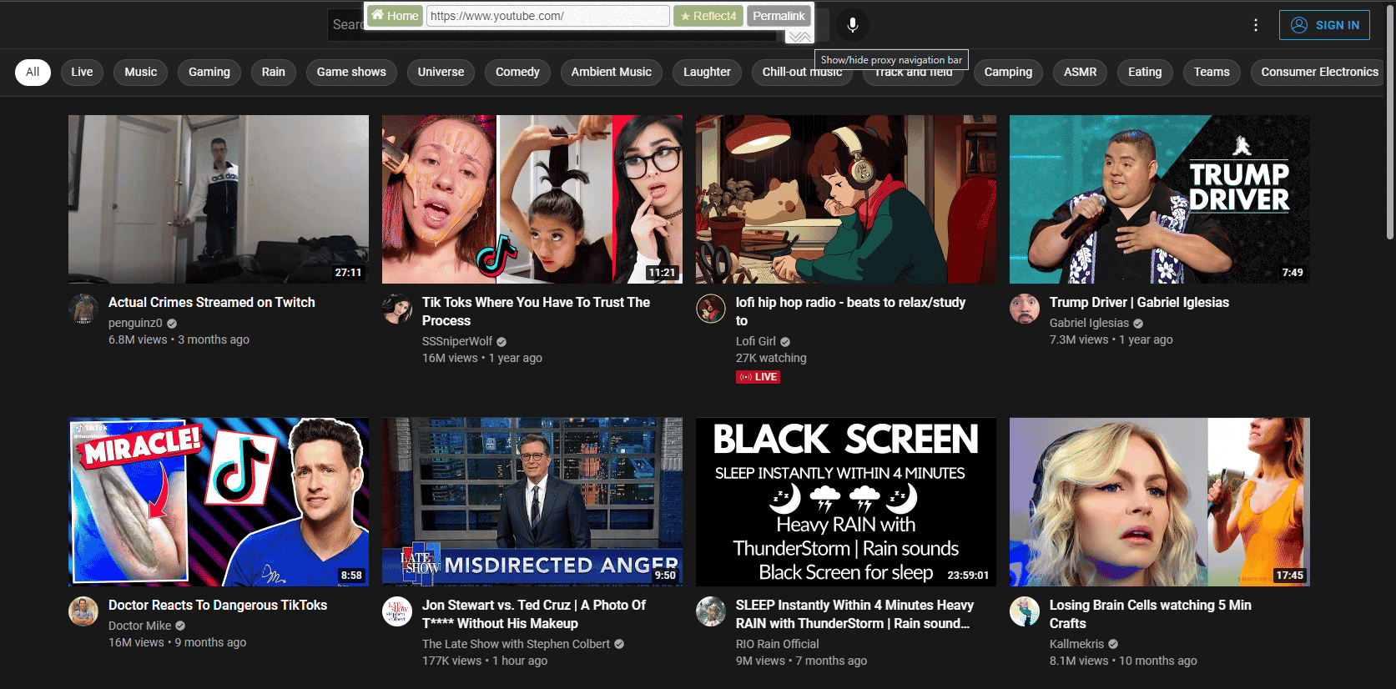
Task: Click The Late Show with Stephen Colbert channel name
Action: pyautogui.click(x=516, y=644)
